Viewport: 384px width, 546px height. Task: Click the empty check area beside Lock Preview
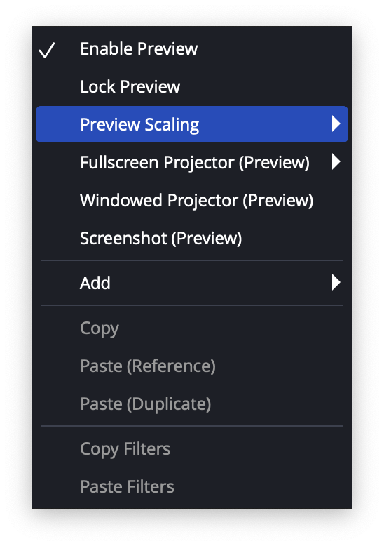[x=47, y=87]
